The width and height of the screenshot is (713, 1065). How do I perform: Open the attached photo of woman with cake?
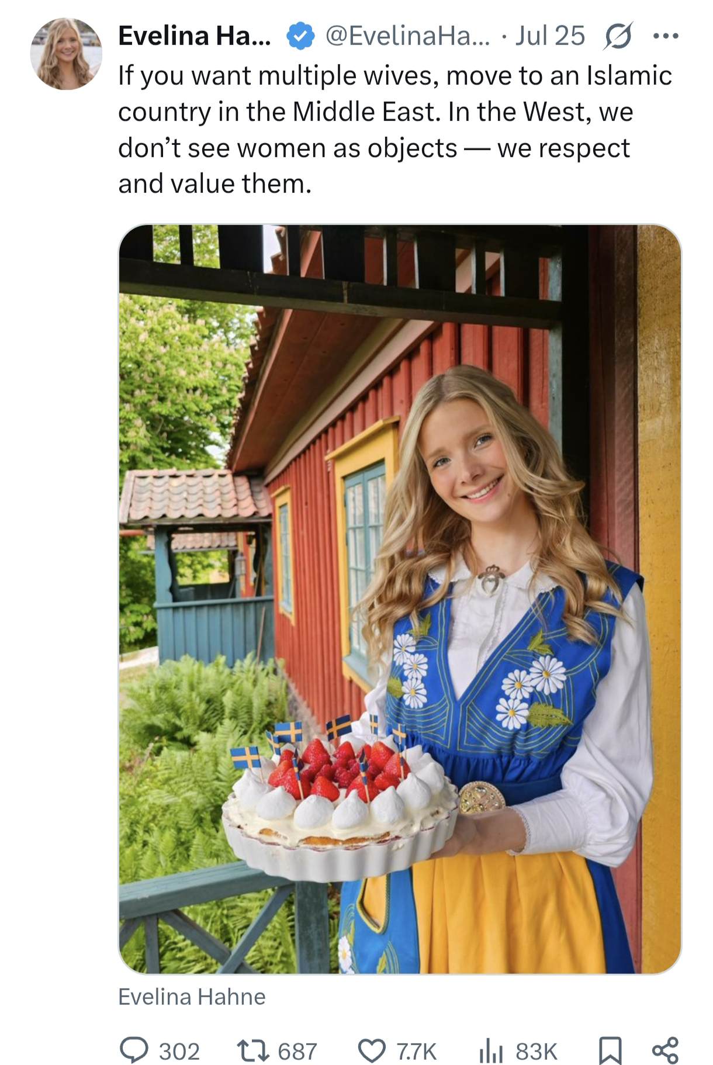(x=400, y=599)
